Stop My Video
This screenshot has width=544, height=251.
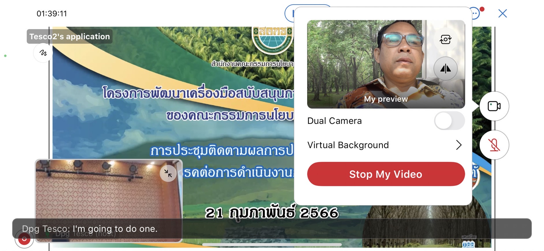(386, 174)
